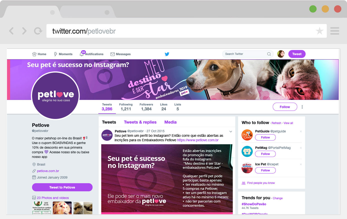Open petlove.com.br profile link
Screen dimensions: 347x219
(x=48, y=171)
